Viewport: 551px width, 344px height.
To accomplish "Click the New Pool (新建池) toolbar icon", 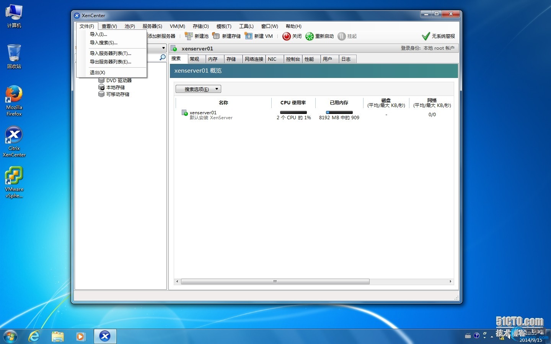I will pos(188,36).
